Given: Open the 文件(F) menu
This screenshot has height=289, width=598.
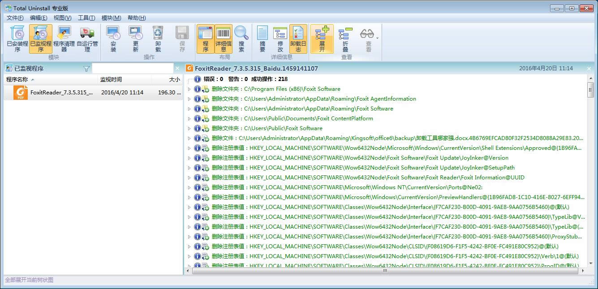Looking at the screenshot, I should [15, 18].
